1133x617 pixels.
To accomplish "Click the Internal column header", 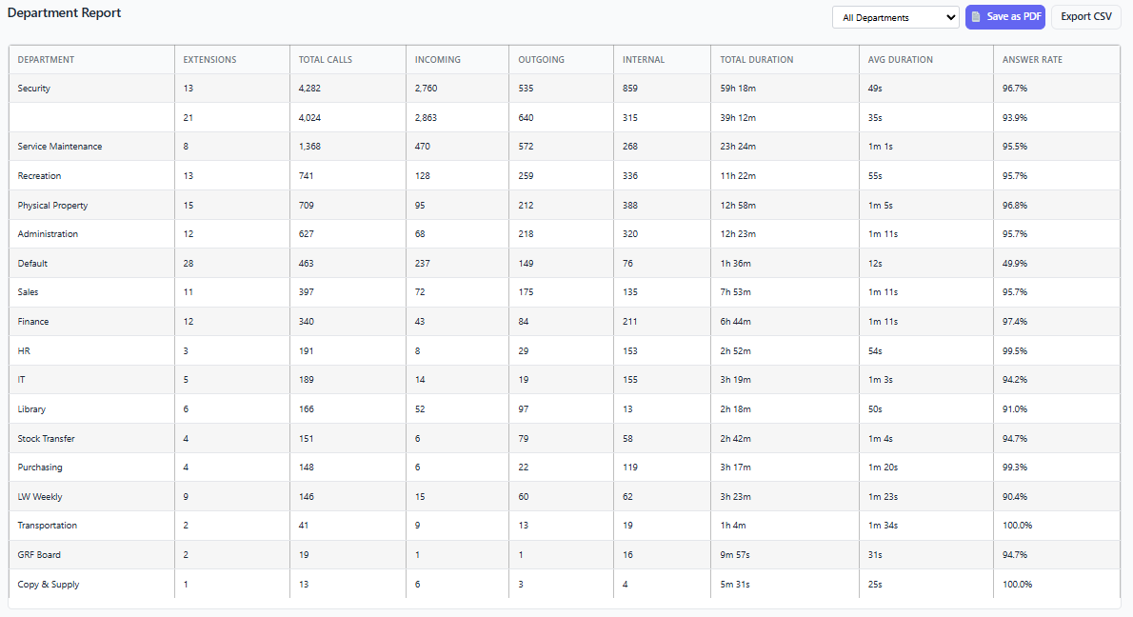I will coord(644,60).
